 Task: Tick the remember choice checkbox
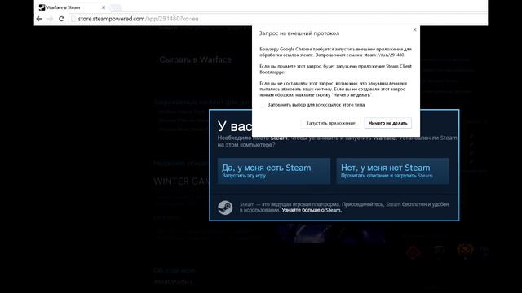pos(263,105)
